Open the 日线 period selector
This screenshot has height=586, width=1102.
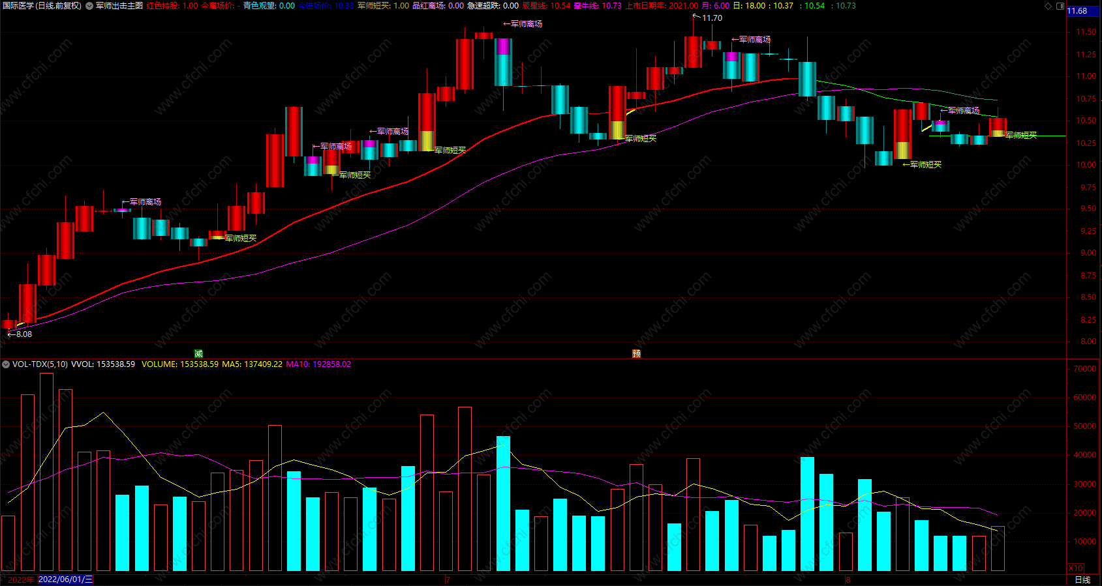coord(1082,579)
